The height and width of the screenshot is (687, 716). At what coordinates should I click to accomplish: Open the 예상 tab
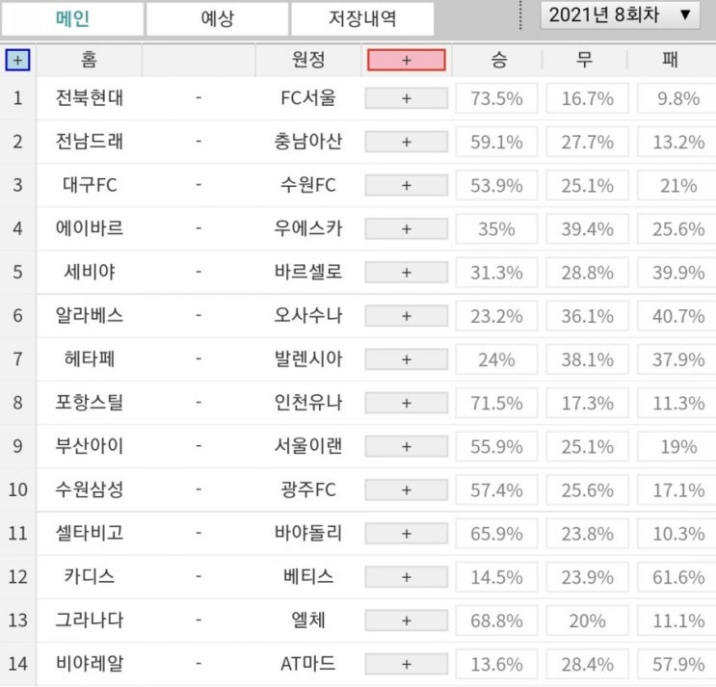(218, 18)
